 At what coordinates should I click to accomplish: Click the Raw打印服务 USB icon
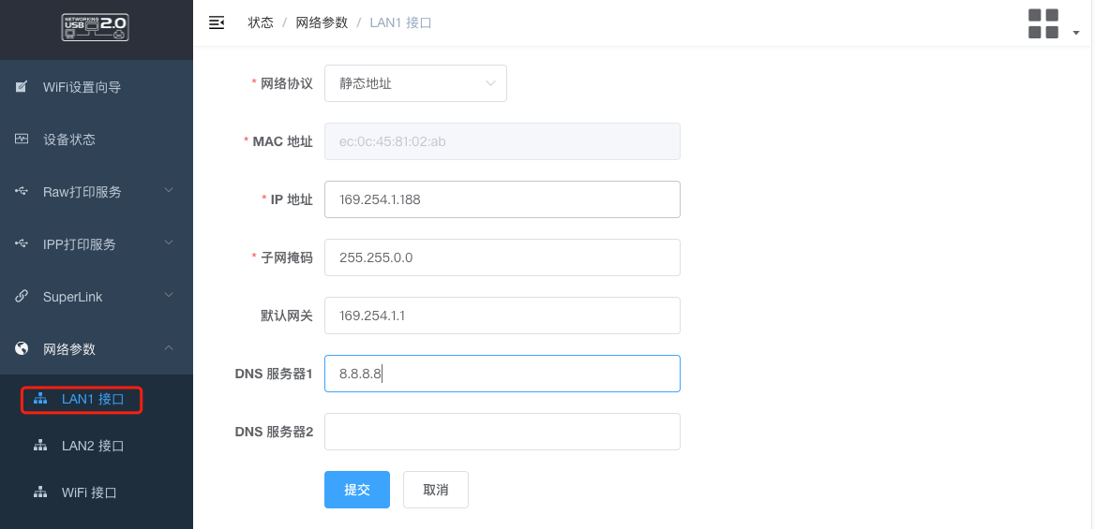point(22,192)
